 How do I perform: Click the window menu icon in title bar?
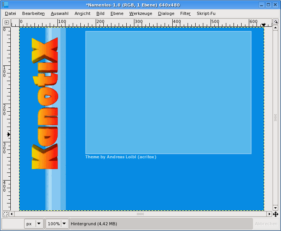(5, 5)
